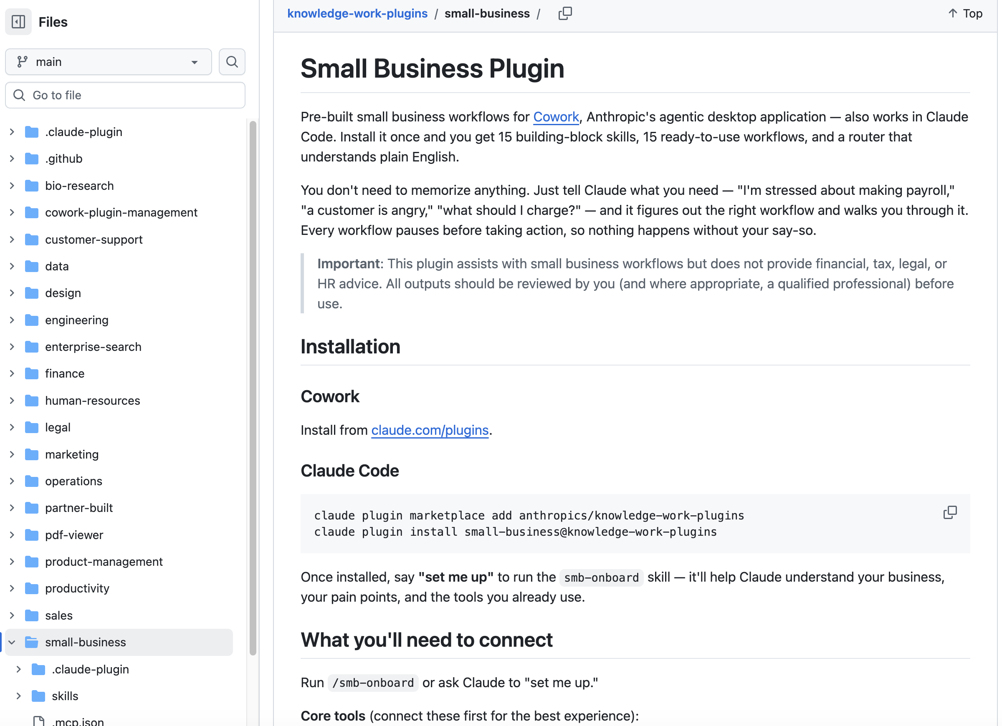
Task: Click the finance folder icon
Action: (x=32, y=373)
